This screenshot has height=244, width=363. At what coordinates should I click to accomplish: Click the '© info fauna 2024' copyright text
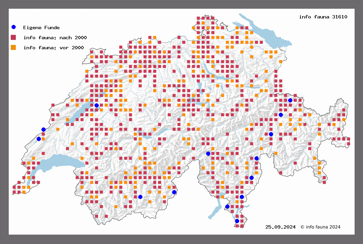point(320,227)
